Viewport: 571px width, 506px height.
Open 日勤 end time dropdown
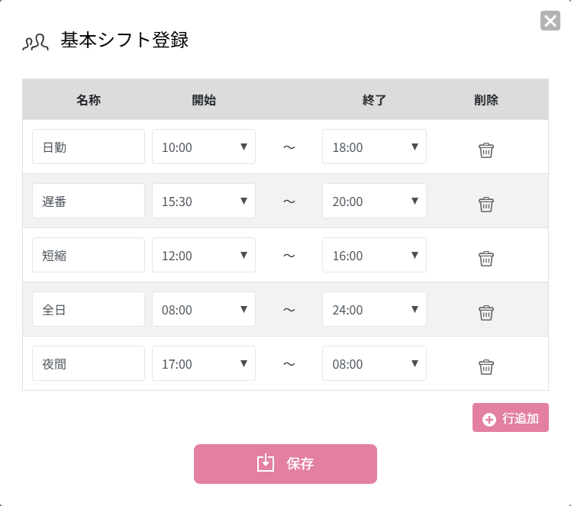click(x=374, y=147)
